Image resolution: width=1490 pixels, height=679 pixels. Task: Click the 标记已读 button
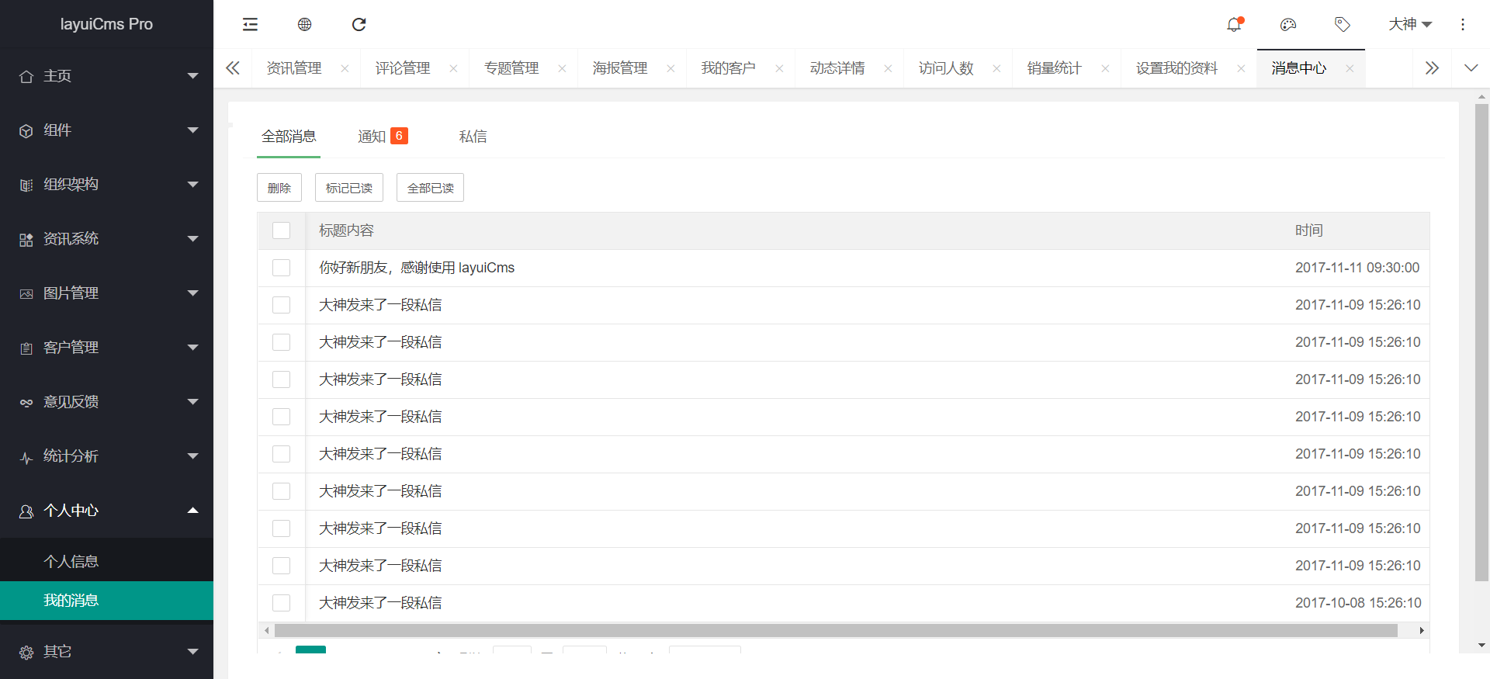click(349, 188)
